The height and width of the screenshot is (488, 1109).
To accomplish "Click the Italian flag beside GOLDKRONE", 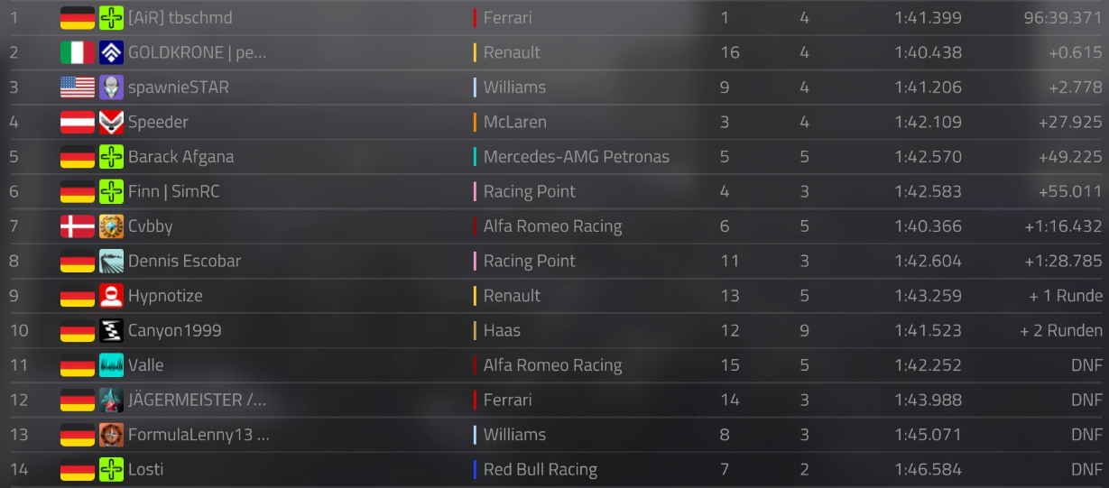I will [x=78, y=52].
